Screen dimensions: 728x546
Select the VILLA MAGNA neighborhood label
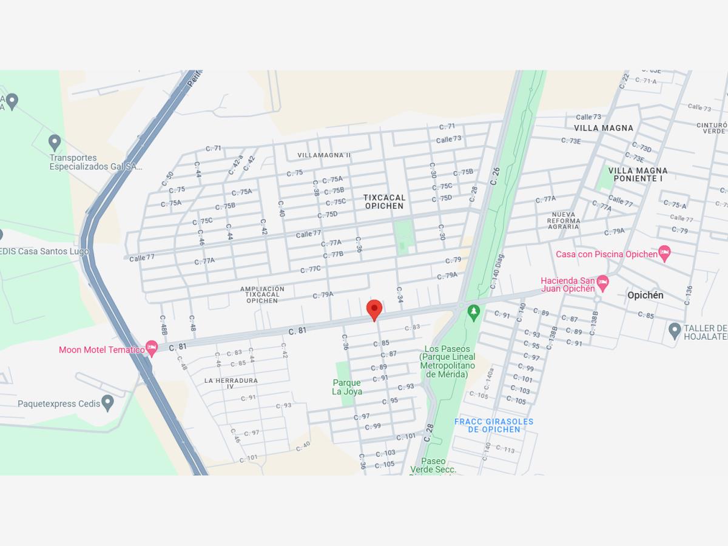pyautogui.click(x=604, y=128)
